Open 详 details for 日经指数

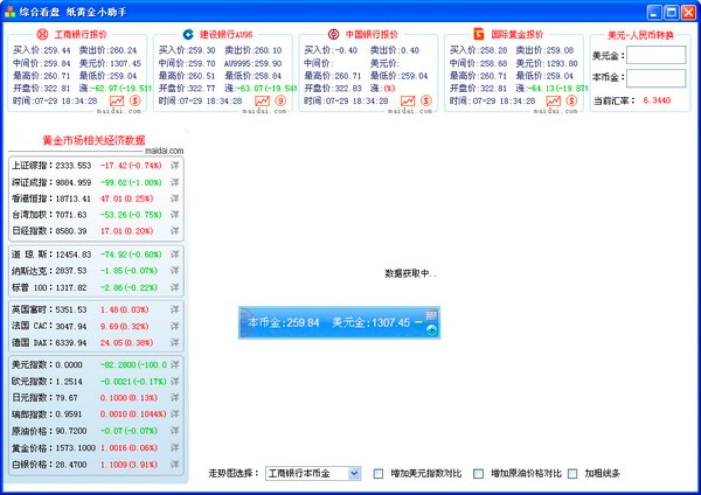[x=175, y=231]
